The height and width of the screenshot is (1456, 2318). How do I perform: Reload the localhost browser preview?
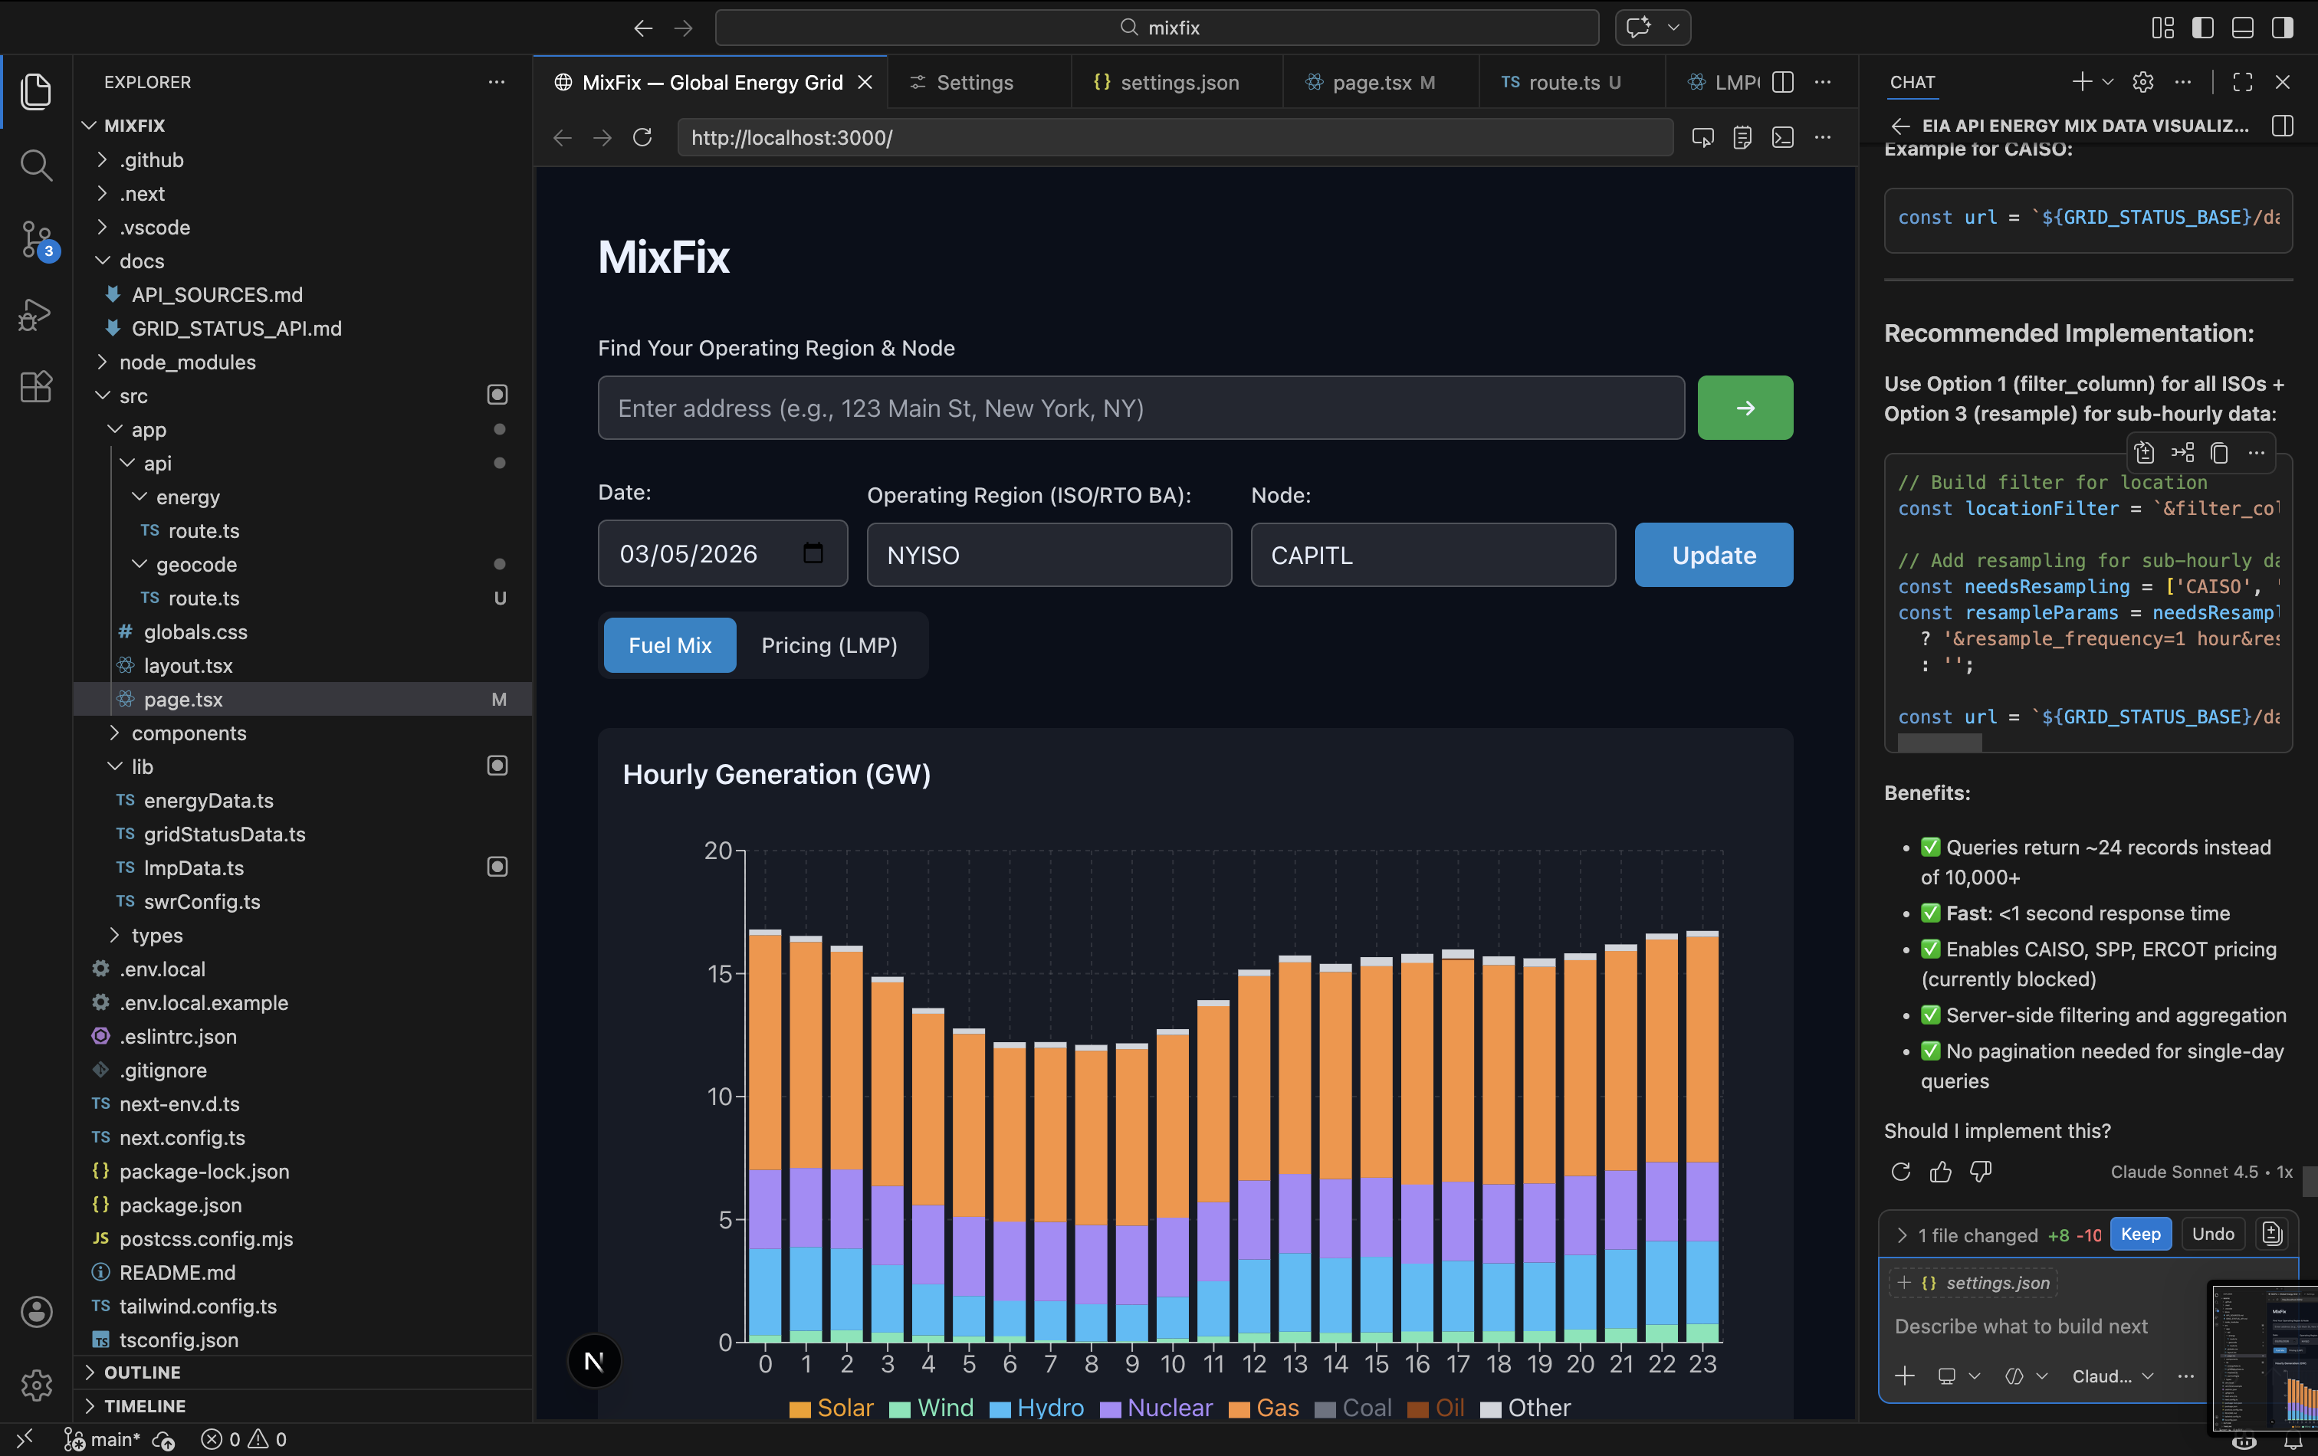(642, 138)
